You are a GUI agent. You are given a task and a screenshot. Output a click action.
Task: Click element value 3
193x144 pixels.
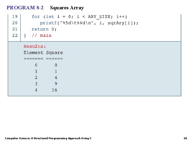[36, 84]
